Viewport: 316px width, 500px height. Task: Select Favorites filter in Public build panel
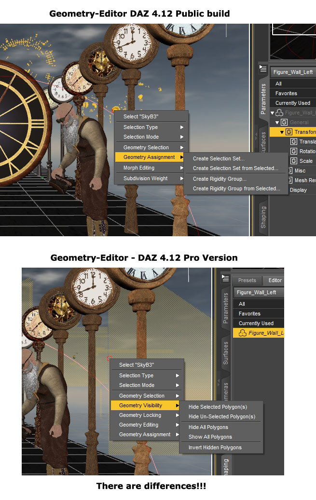(293, 93)
